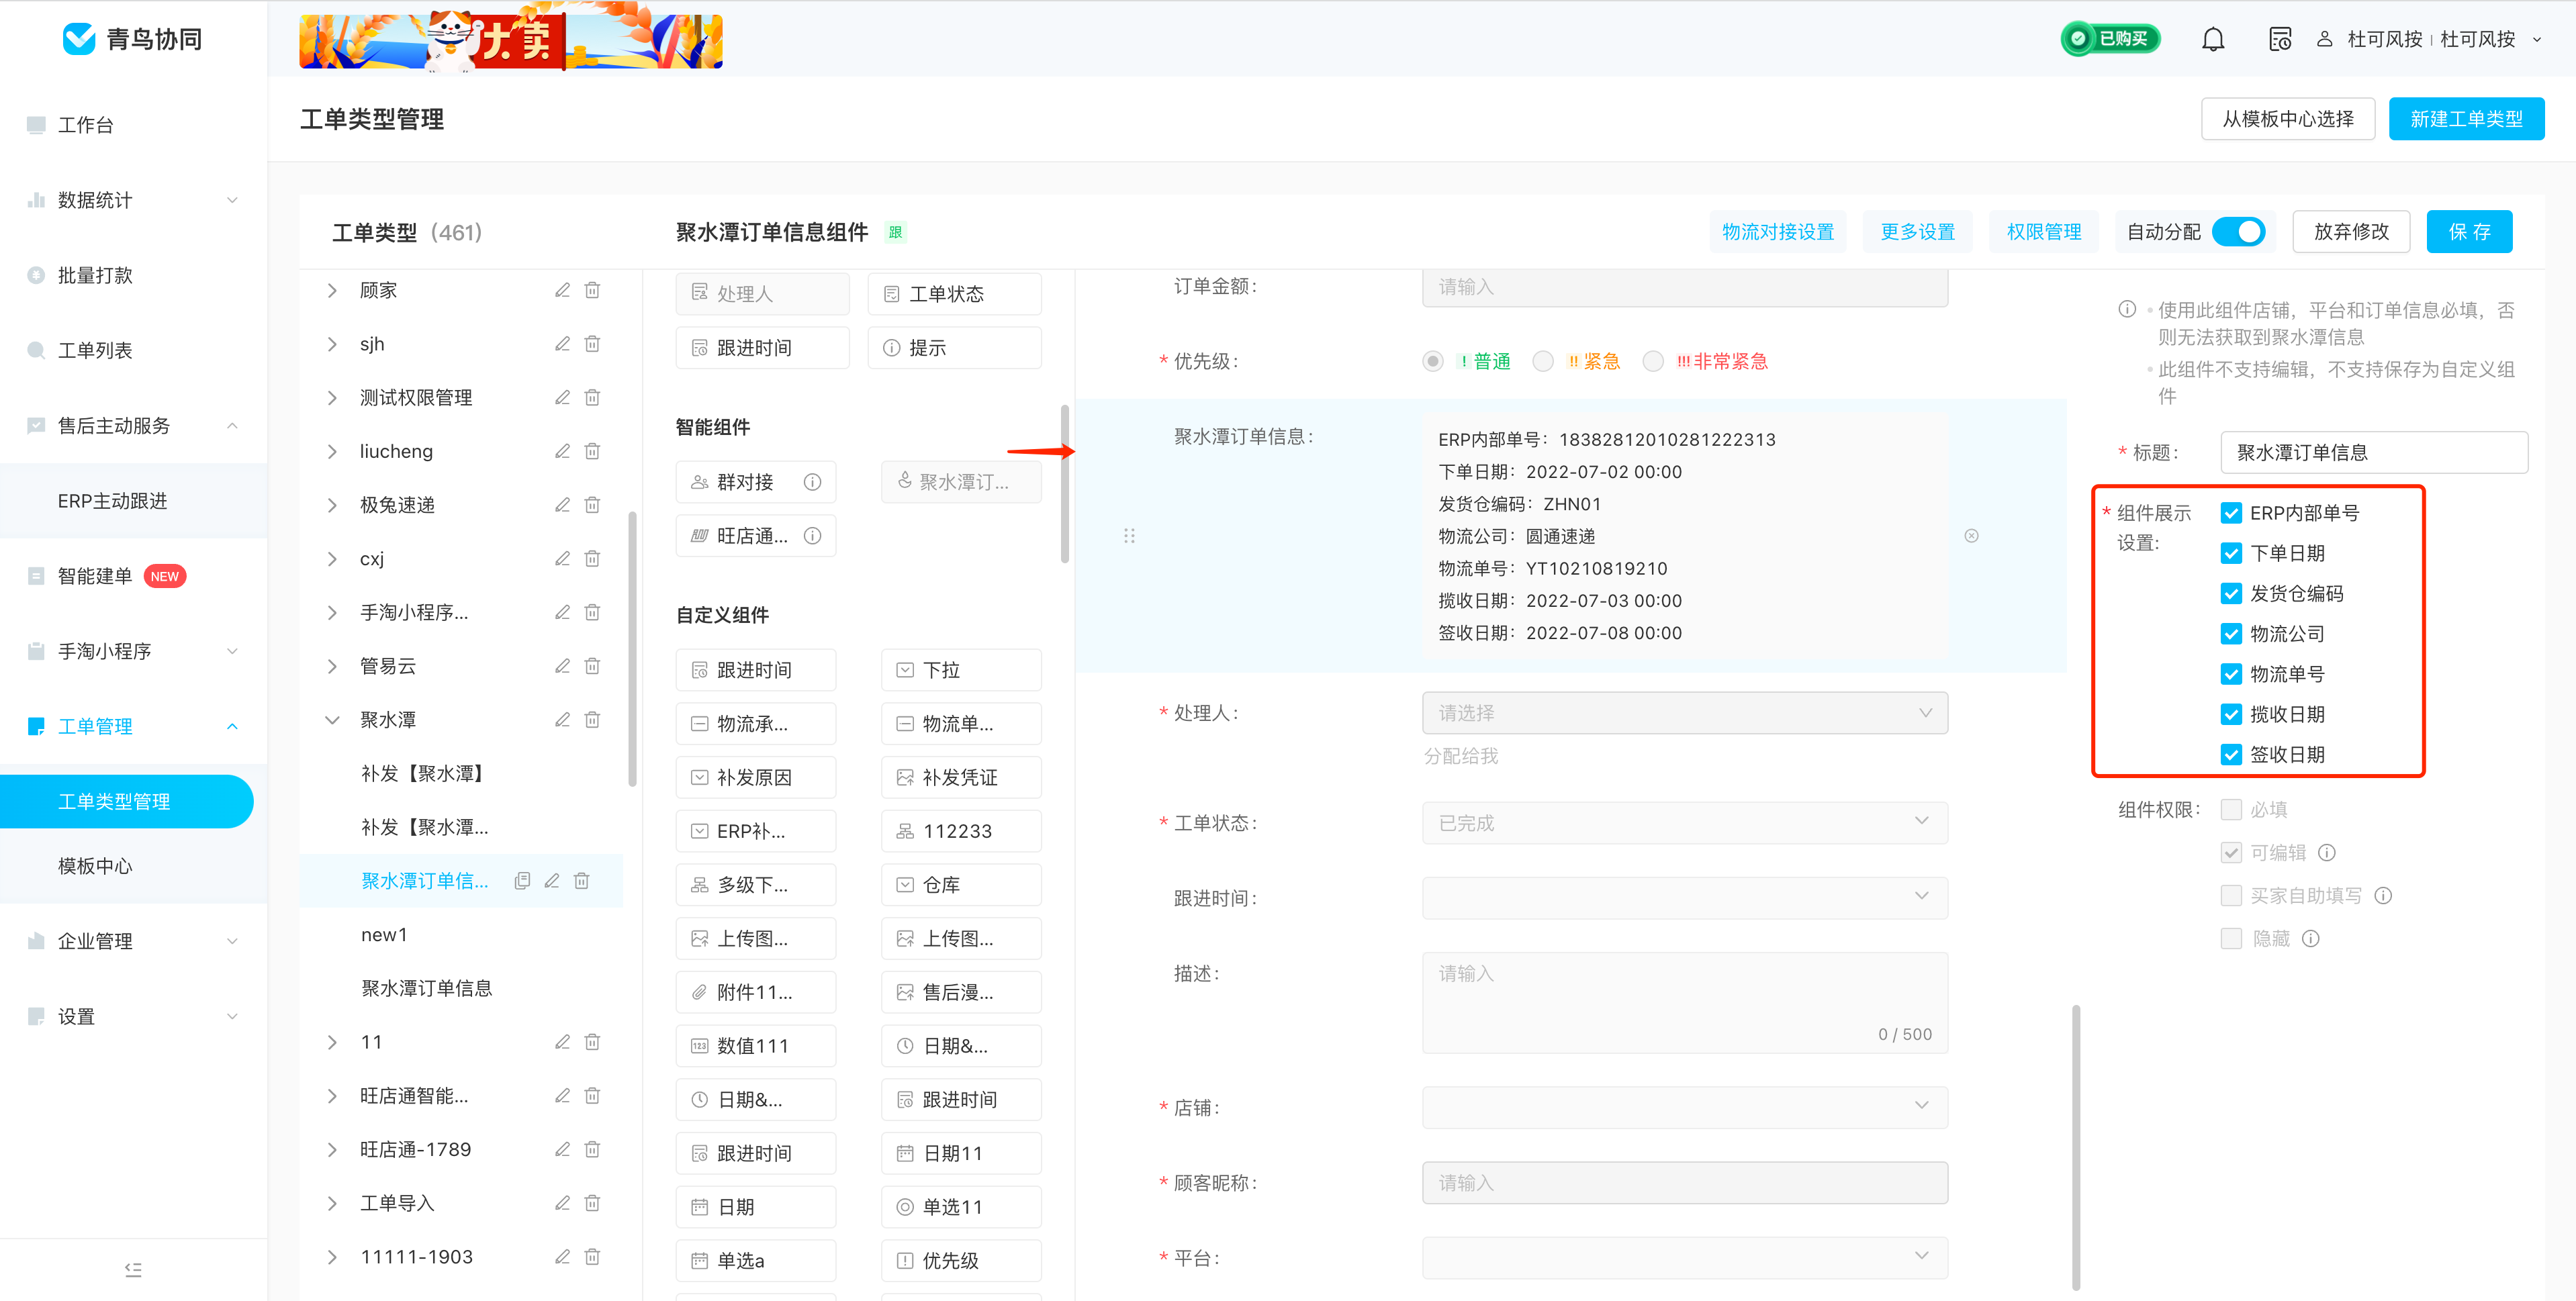The image size is (2576, 1301).
Task: Open 物流对接设置
Action: 1778,232
